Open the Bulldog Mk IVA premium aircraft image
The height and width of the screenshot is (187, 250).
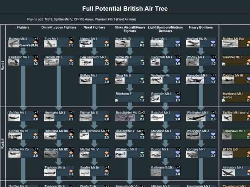pos(230,44)
